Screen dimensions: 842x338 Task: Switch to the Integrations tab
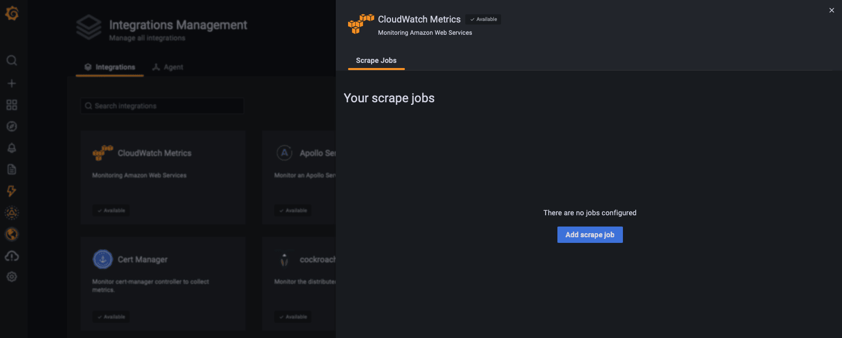[110, 67]
